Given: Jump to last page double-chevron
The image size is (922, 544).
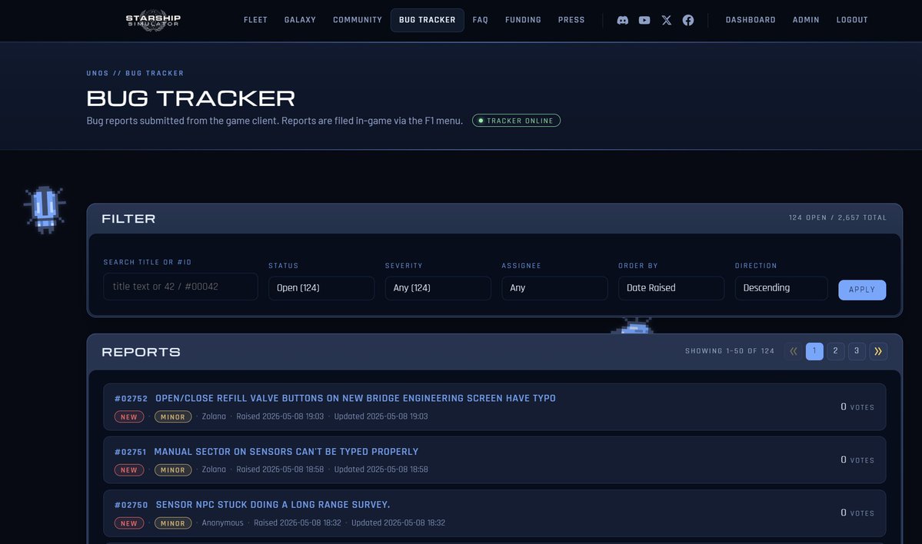Looking at the screenshot, I should tap(878, 351).
